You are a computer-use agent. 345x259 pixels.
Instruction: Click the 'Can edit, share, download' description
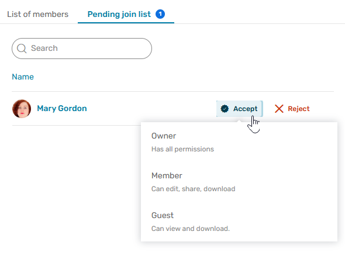pyautogui.click(x=193, y=189)
